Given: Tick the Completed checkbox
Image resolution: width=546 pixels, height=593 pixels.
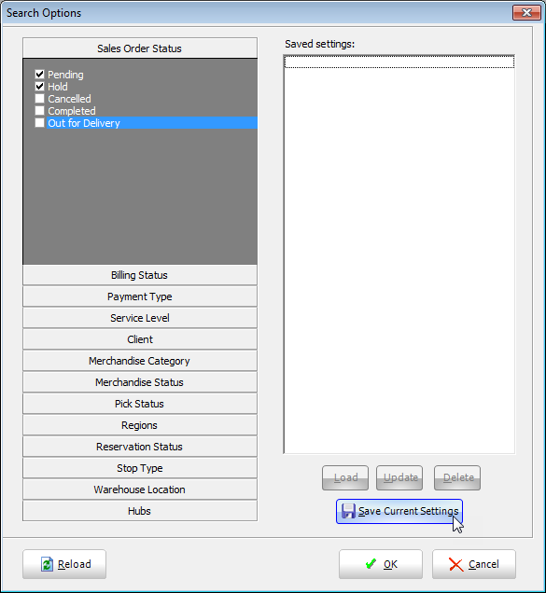Looking at the screenshot, I should coord(40,110).
